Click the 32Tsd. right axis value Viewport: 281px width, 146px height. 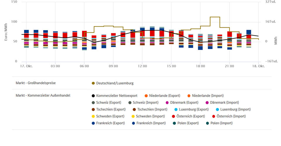pos(270,2)
